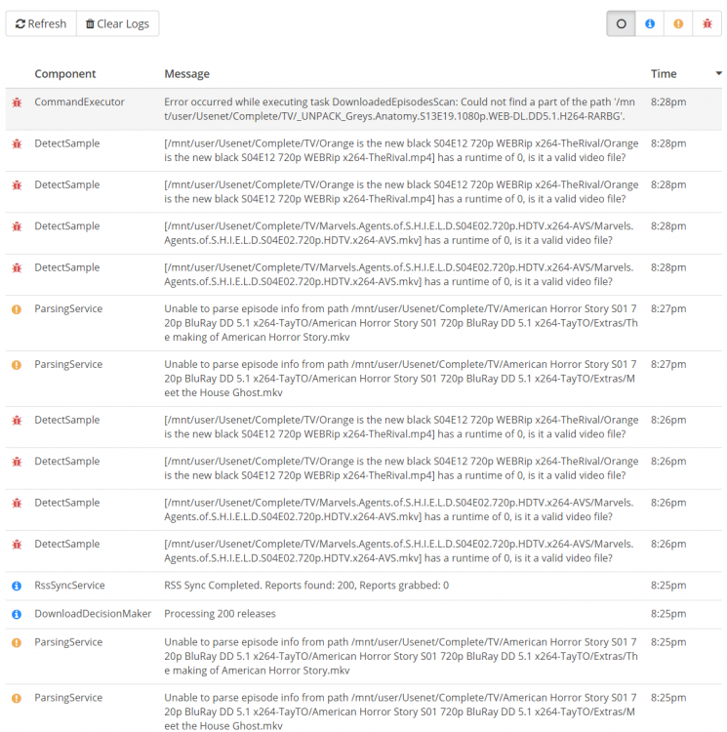Image resolution: width=727 pixels, height=732 pixels.
Task: Sort by the Component column header
Action: (64, 74)
